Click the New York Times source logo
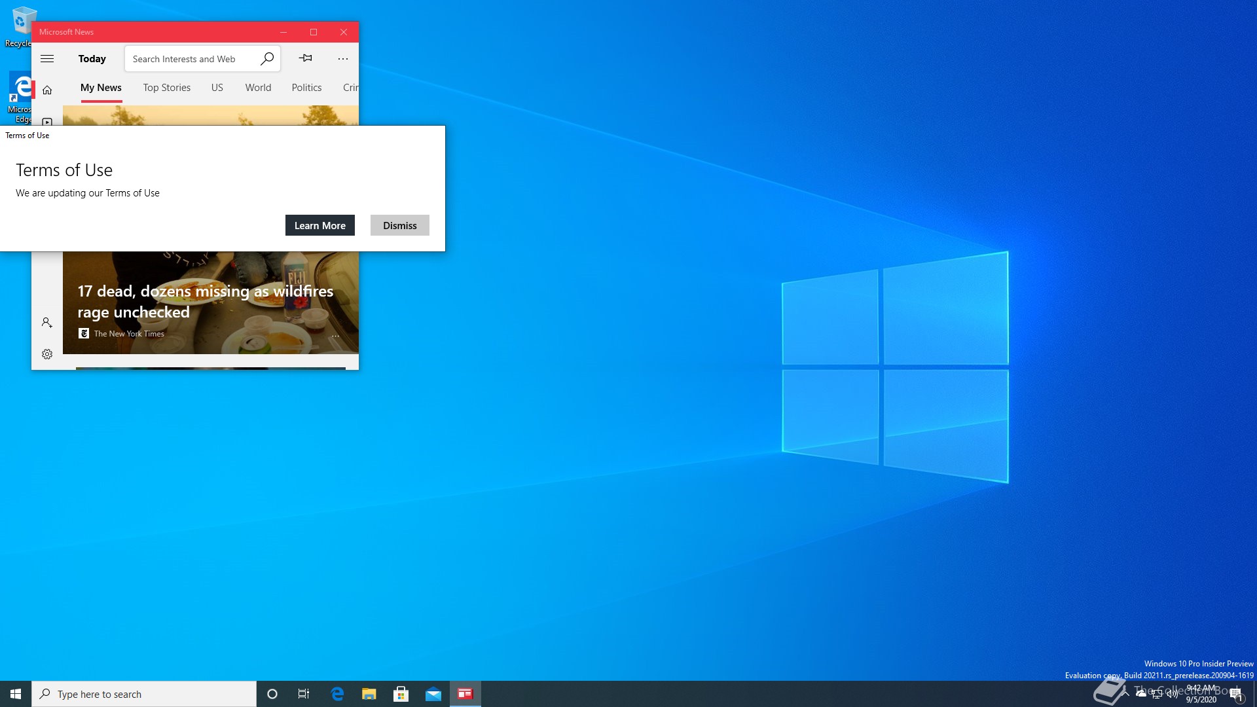Viewport: 1257px width, 707px height. click(84, 333)
